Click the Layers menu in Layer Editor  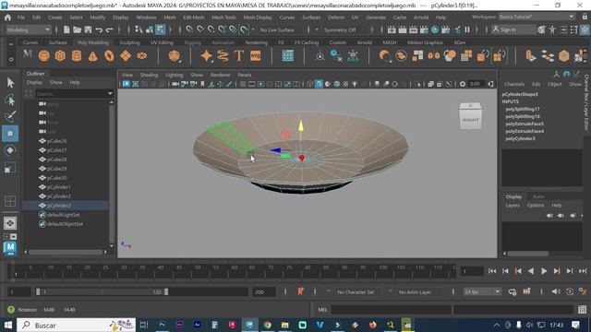513,206
